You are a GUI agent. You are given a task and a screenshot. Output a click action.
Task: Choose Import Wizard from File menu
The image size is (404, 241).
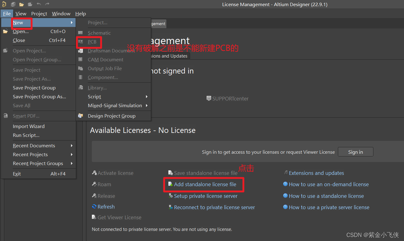(28, 126)
